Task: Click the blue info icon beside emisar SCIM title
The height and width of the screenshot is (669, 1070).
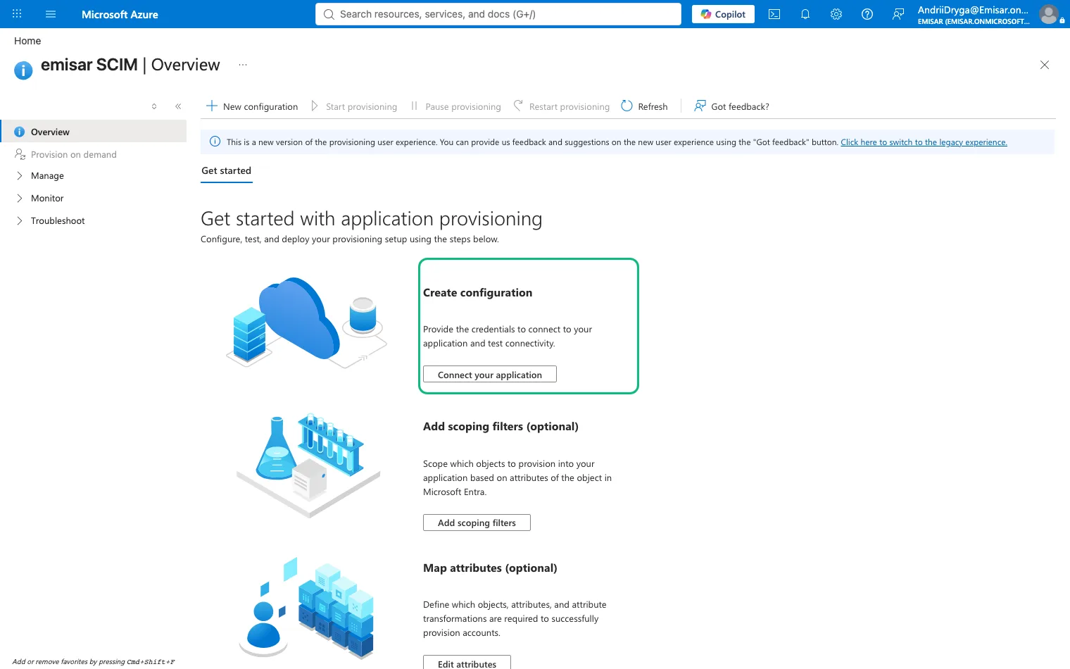Action: pos(23,70)
